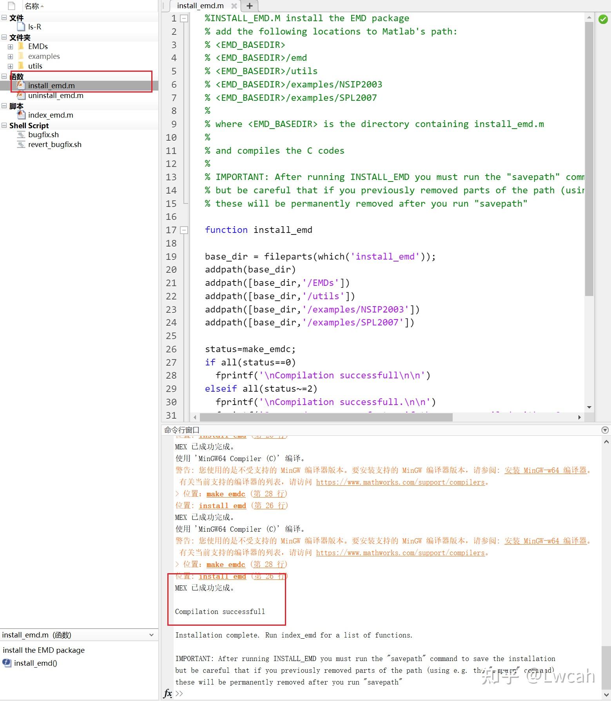Switch to the install_emd.m editor tab
611x701 pixels.
[x=200, y=5]
